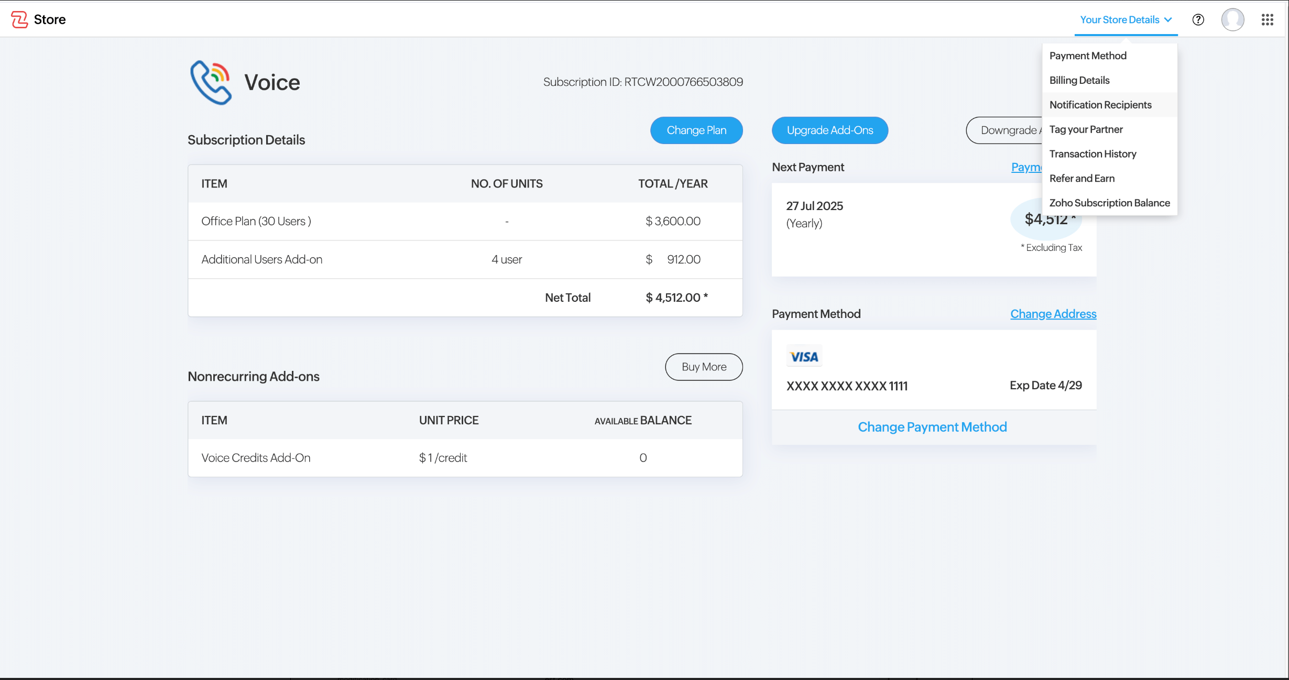This screenshot has width=1289, height=680.
Task: Open the help question mark icon
Action: tap(1198, 20)
